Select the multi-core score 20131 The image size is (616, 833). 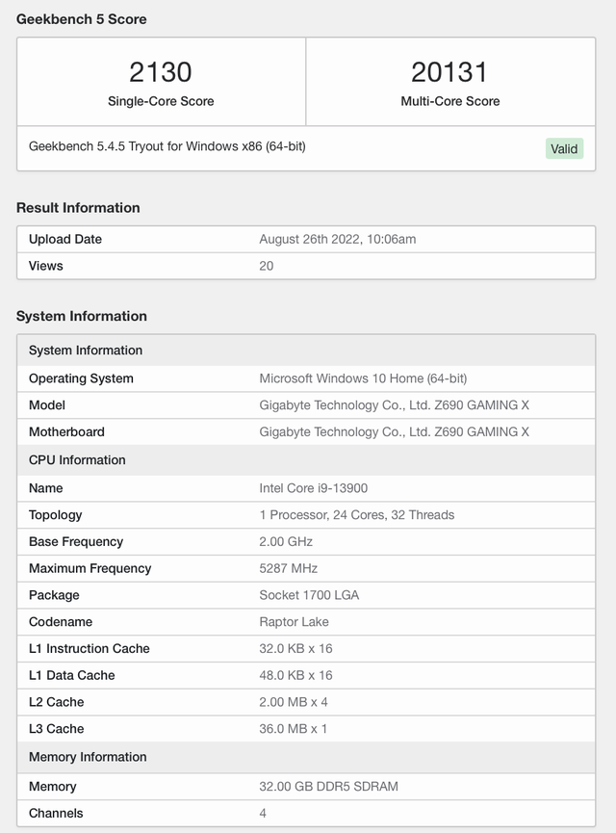pyautogui.click(x=449, y=72)
